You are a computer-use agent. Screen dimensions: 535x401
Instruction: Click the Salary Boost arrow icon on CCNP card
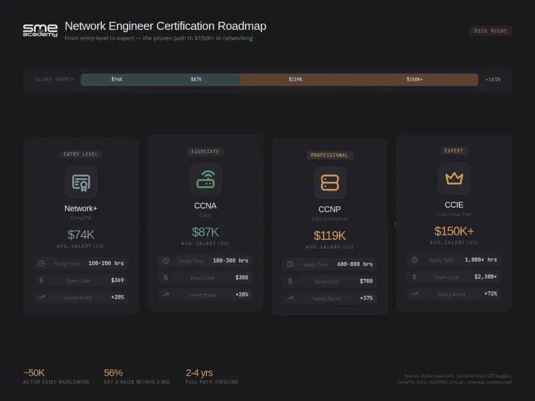point(289,299)
